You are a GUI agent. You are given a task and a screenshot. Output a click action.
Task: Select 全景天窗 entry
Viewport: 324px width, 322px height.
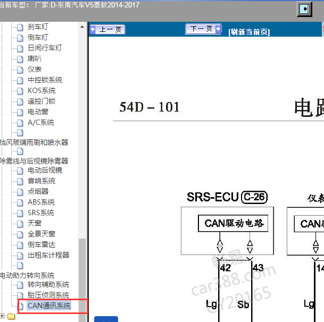[41, 234]
